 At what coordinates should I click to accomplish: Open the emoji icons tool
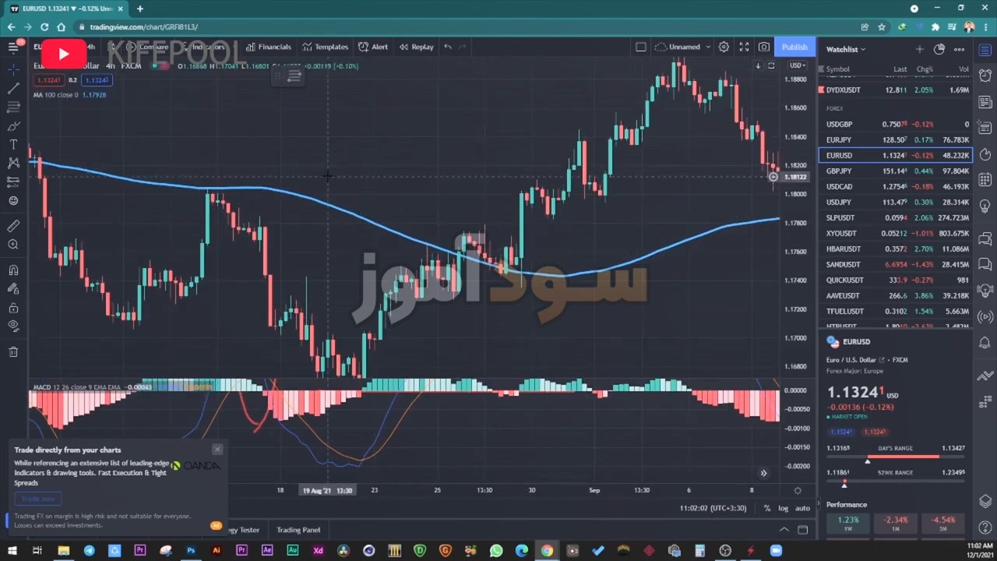13,201
